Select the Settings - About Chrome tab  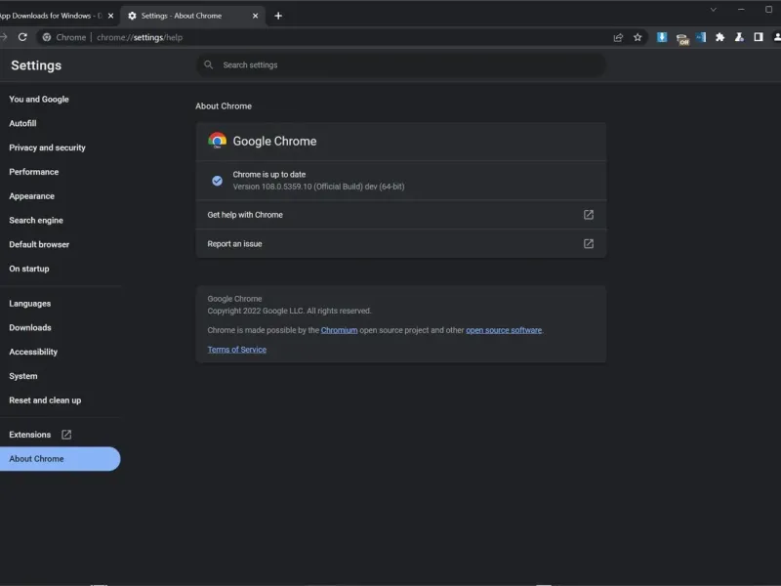[192, 16]
